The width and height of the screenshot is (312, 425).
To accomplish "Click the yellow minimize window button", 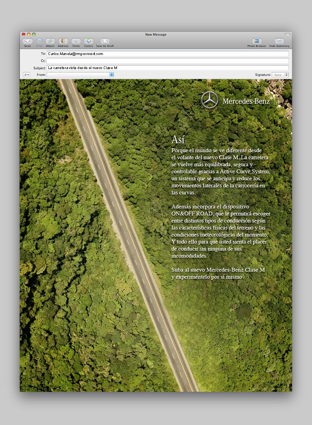I will (29, 34).
